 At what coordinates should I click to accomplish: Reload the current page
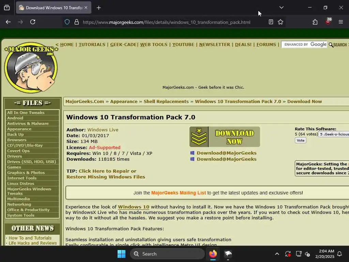(33, 22)
